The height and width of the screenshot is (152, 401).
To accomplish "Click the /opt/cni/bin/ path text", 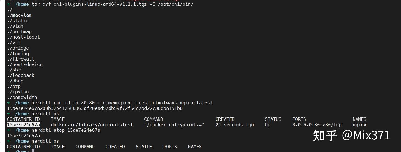I will (x=176, y=4).
